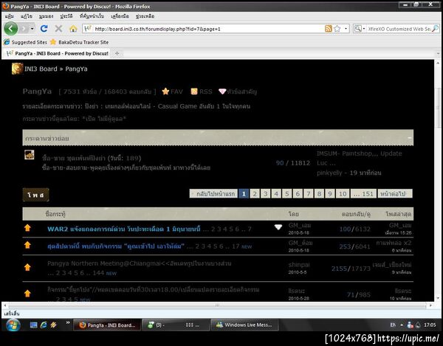Image resolution: width=443 pixels, height=346 pixels.
Task: Jump to last page ... 151
Action: pyautogui.click(x=363, y=193)
